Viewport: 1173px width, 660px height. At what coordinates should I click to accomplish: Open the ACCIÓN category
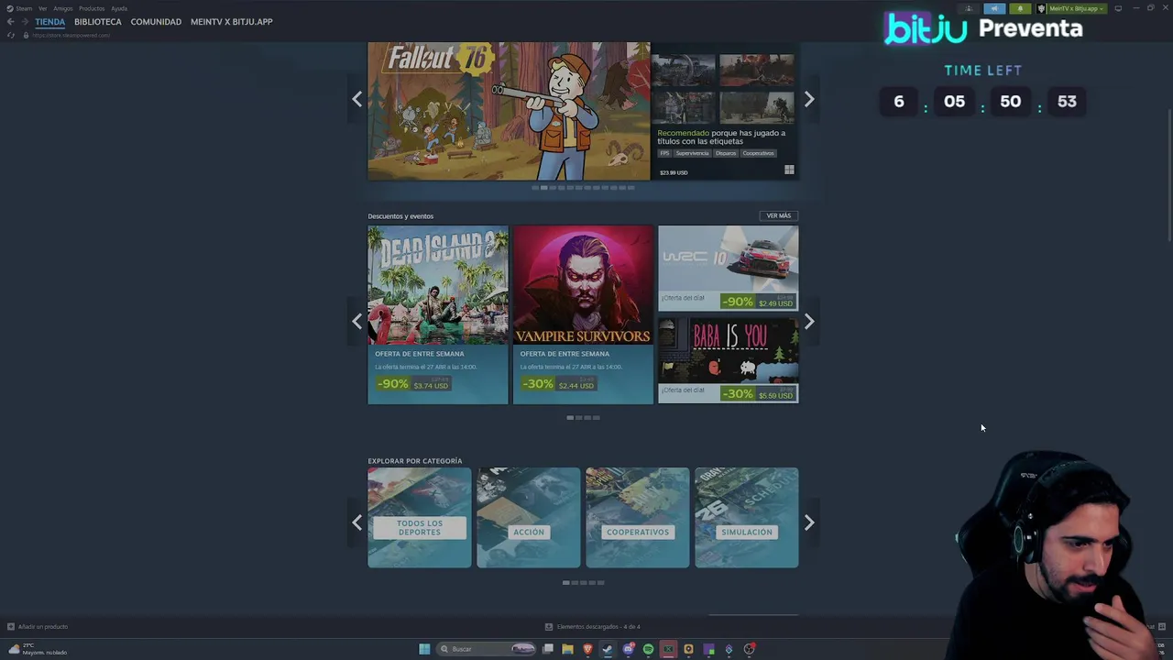click(x=529, y=518)
